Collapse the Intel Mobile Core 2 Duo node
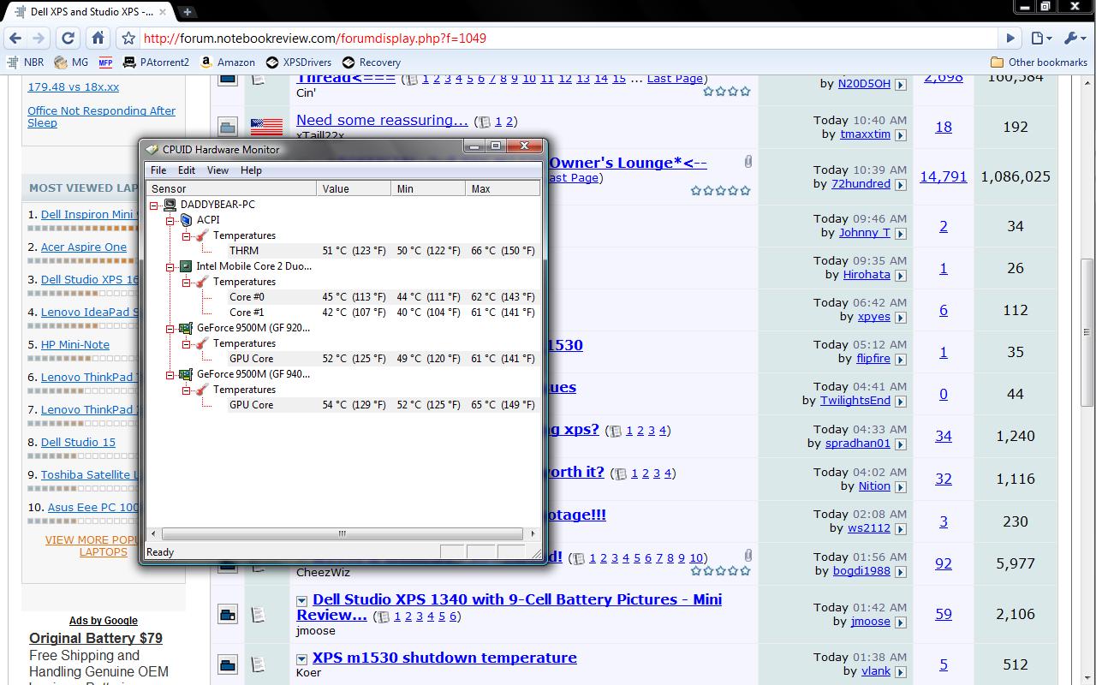 tap(170, 266)
